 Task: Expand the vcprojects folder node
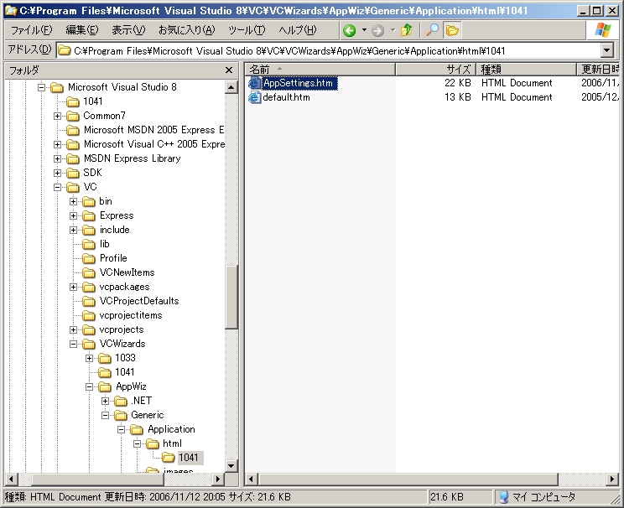[73, 329]
